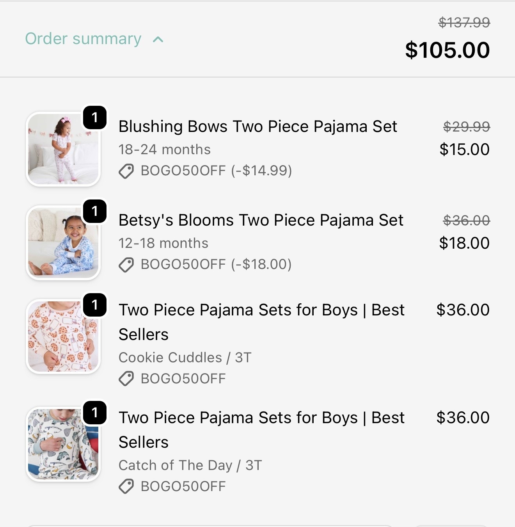Tap quantity badge on Catch of The Day thumbnail
The image size is (515, 527).
pos(95,412)
